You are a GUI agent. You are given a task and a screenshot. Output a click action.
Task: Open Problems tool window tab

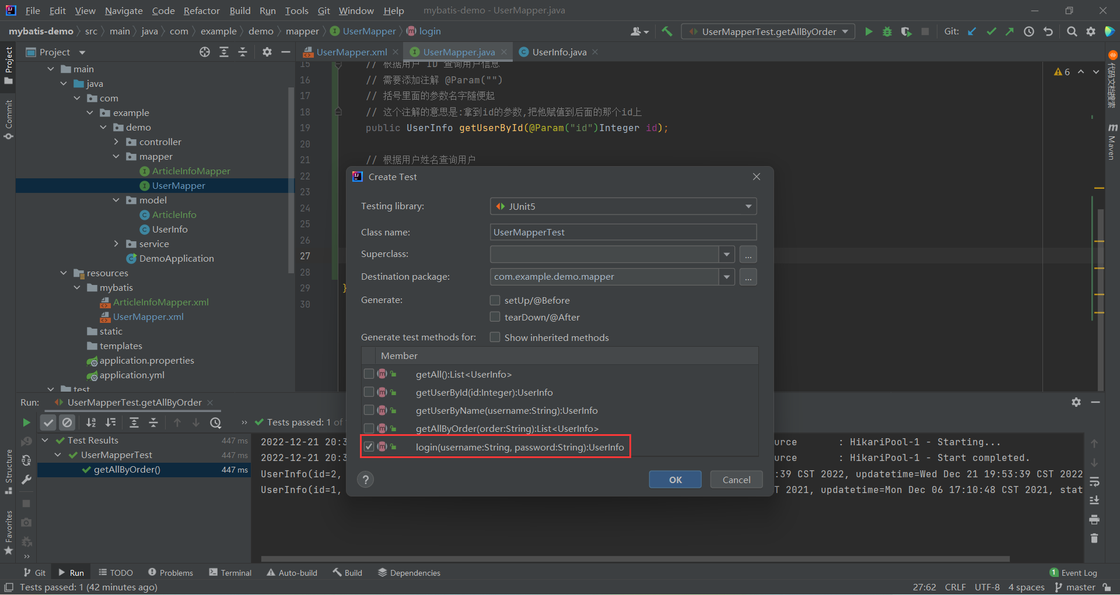coord(170,573)
